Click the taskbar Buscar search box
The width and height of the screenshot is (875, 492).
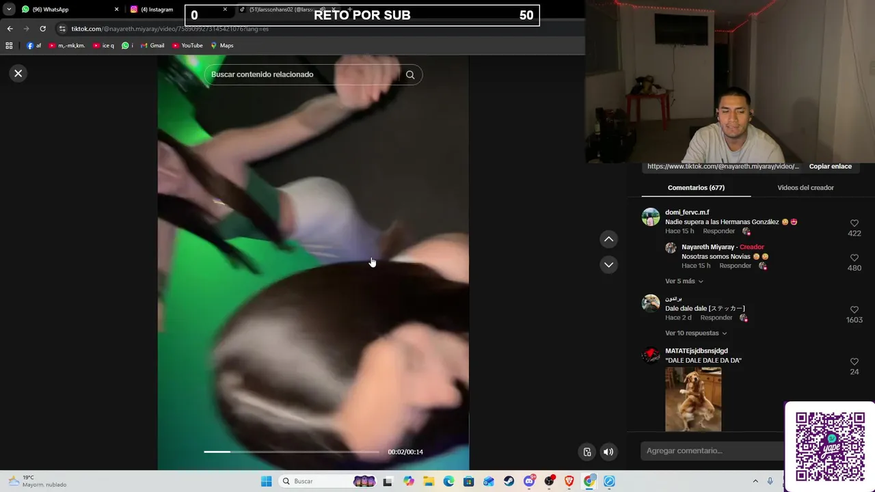tap(328, 481)
